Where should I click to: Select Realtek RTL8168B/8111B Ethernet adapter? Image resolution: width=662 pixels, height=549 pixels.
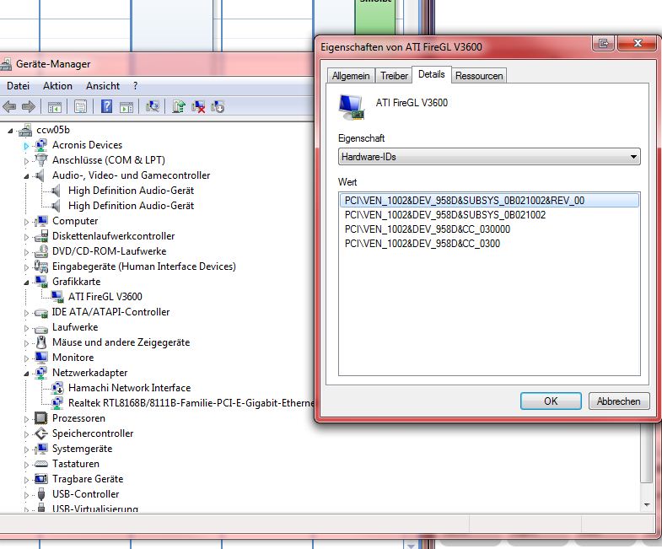coord(191,403)
